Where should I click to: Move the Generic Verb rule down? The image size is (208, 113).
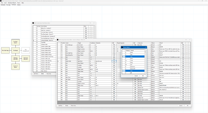point(189,61)
